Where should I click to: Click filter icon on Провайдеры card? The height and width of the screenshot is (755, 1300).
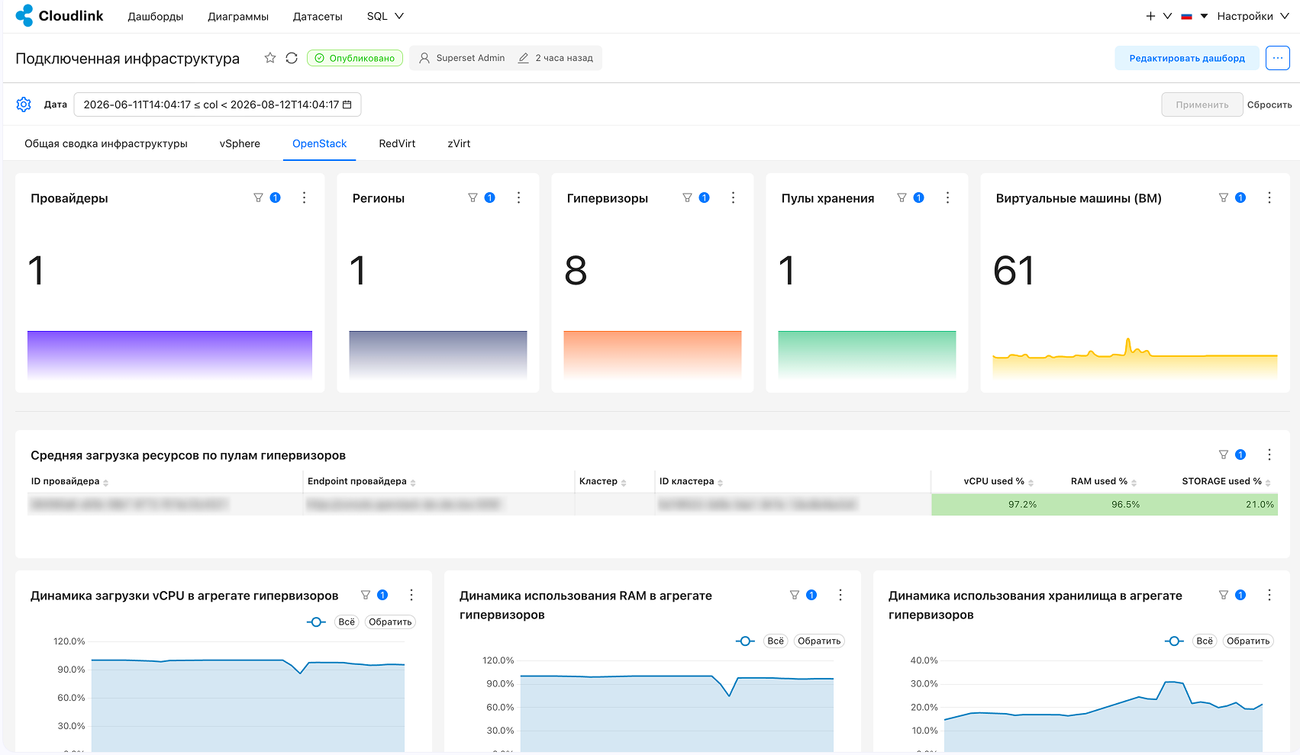click(258, 198)
